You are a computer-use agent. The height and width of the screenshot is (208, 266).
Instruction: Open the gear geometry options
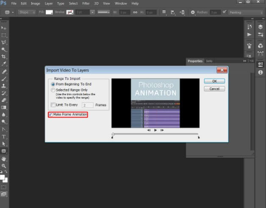[193, 12]
